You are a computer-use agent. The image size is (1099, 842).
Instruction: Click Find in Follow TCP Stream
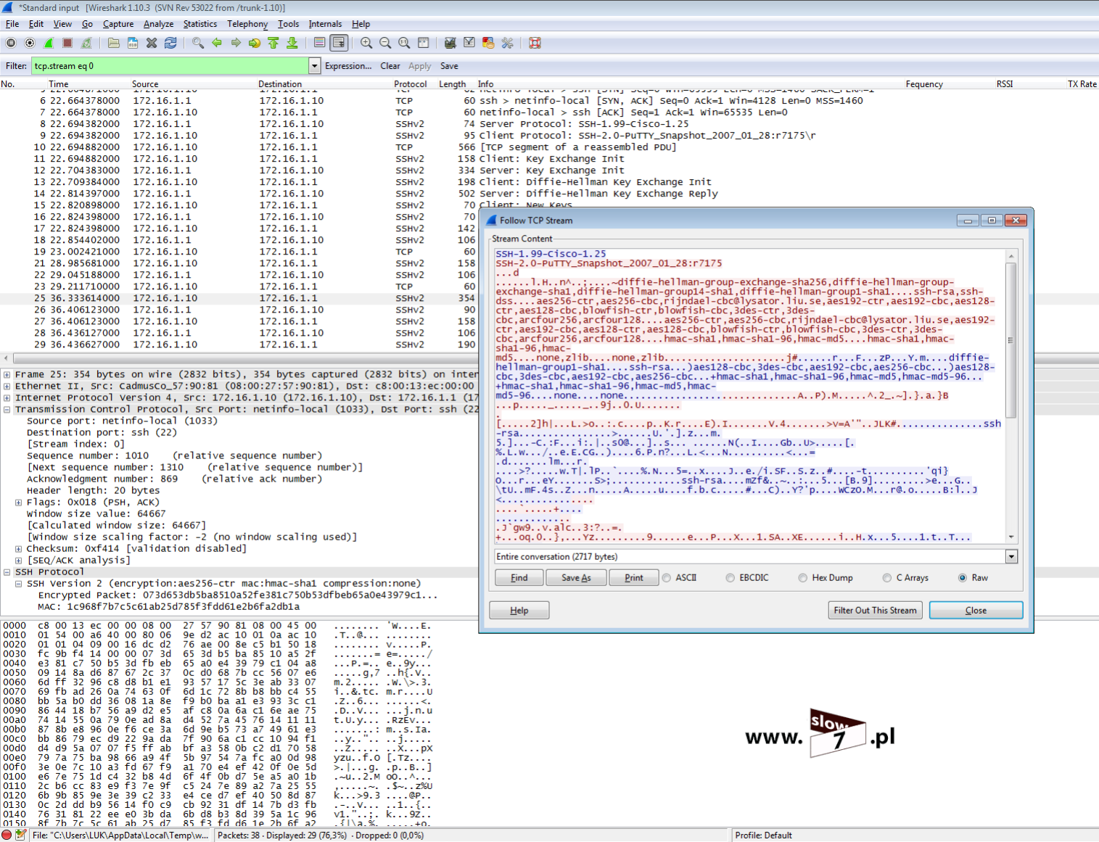click(x=519, y=578)
